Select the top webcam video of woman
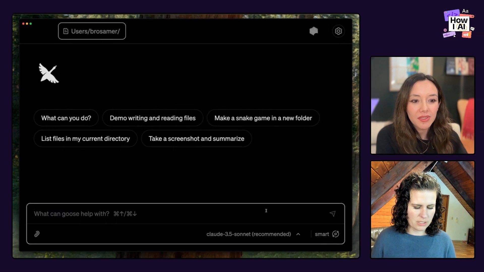Viewport: 484px width, 272px height. click(422, 105)
